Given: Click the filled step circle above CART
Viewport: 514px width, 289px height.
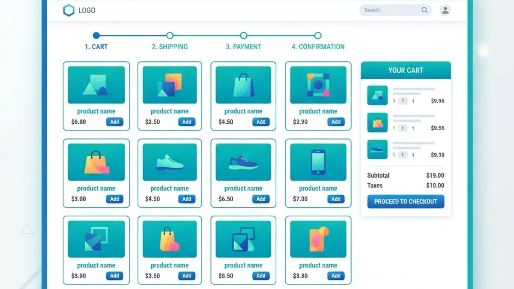Looking at the screenshot, I should [96, 36].
